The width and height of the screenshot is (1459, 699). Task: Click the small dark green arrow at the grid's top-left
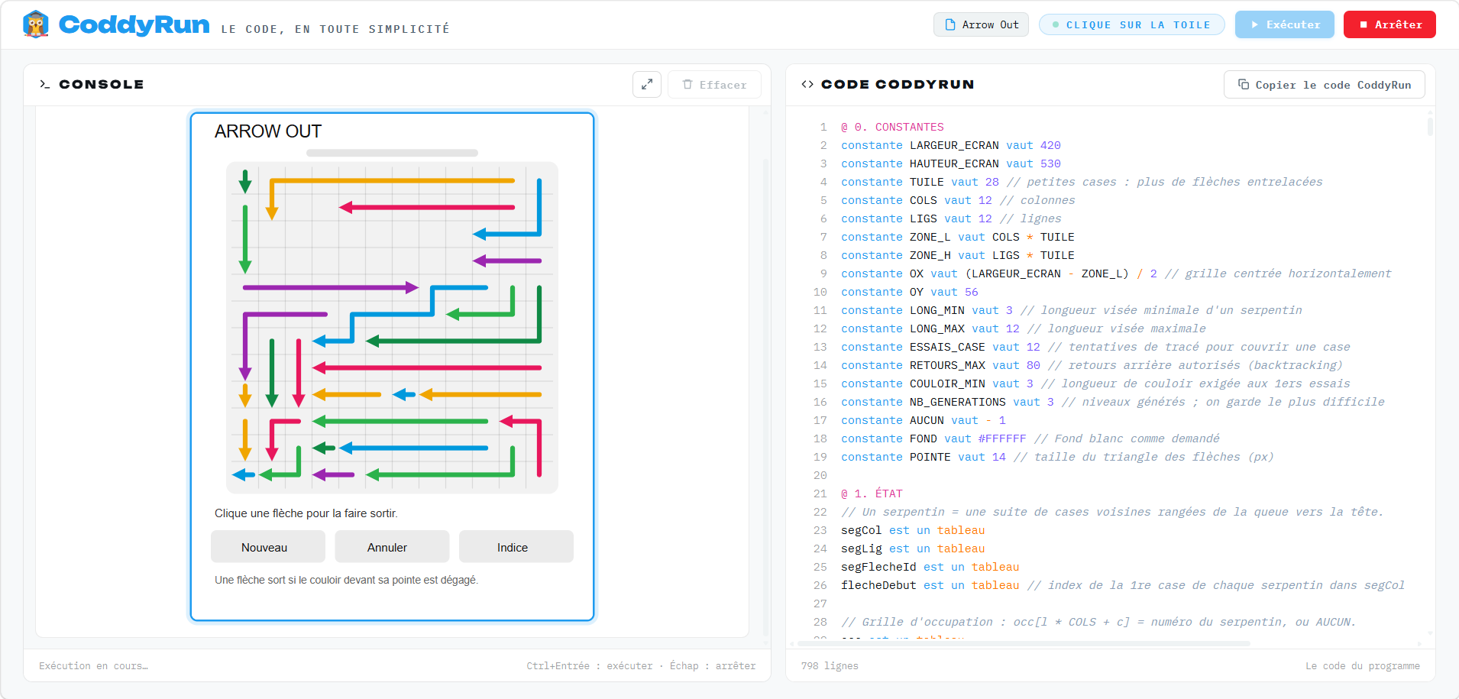245,182
